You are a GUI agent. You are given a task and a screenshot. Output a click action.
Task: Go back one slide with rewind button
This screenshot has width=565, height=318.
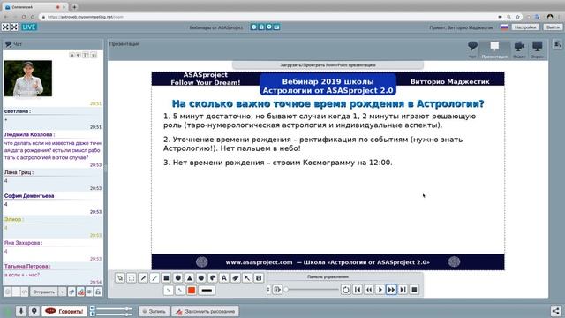369,290
